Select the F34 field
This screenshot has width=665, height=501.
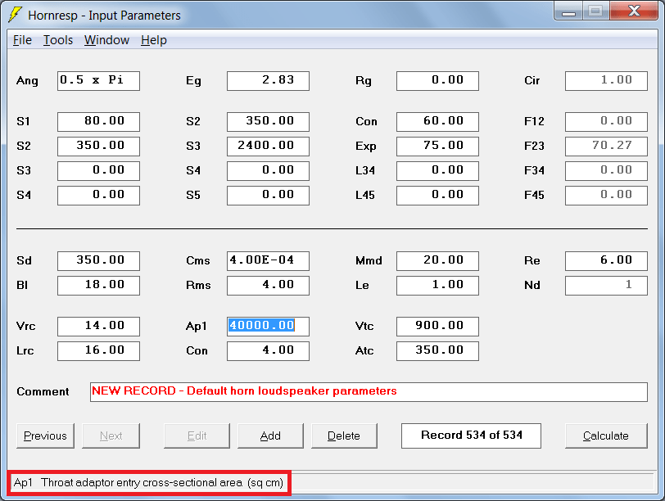(x=607, y=171)
